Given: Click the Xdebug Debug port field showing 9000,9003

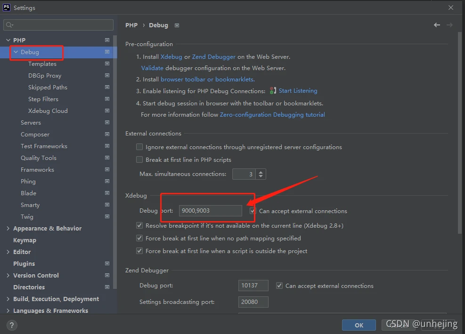Looking at the screenshot, I should tap(210, 211).
